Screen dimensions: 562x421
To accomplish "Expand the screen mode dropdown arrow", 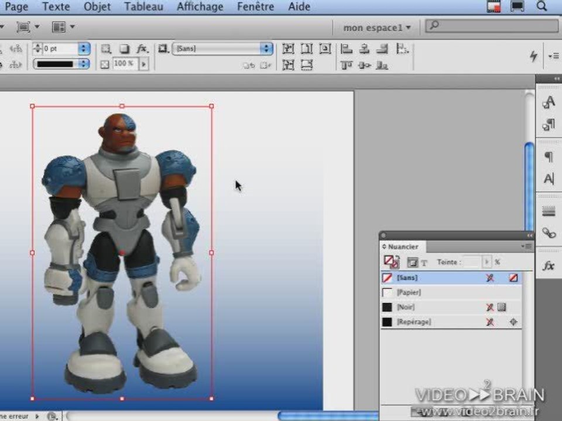I will (37, 27).
